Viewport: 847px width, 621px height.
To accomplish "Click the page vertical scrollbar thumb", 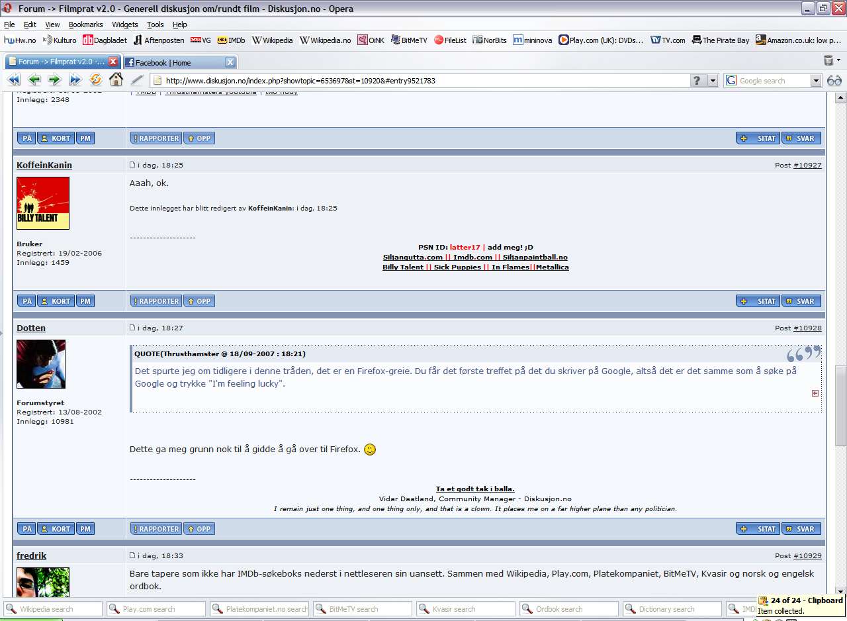I will [841, 405].
